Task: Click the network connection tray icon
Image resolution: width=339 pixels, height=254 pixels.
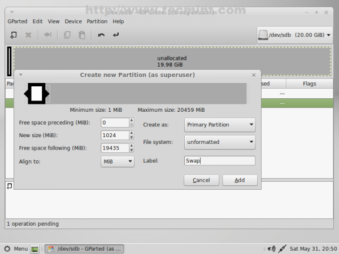Action: pyautogui.click(x=282, y=249)
